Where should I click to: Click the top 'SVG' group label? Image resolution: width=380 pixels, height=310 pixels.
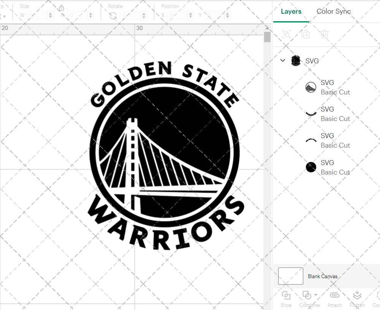point(312,61)
